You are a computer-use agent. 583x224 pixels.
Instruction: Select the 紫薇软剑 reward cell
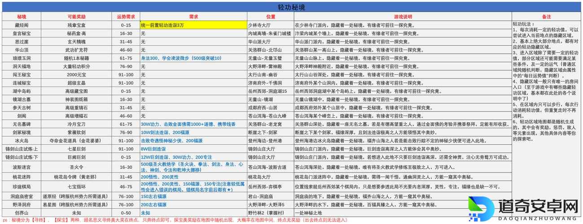pos(77,132)
